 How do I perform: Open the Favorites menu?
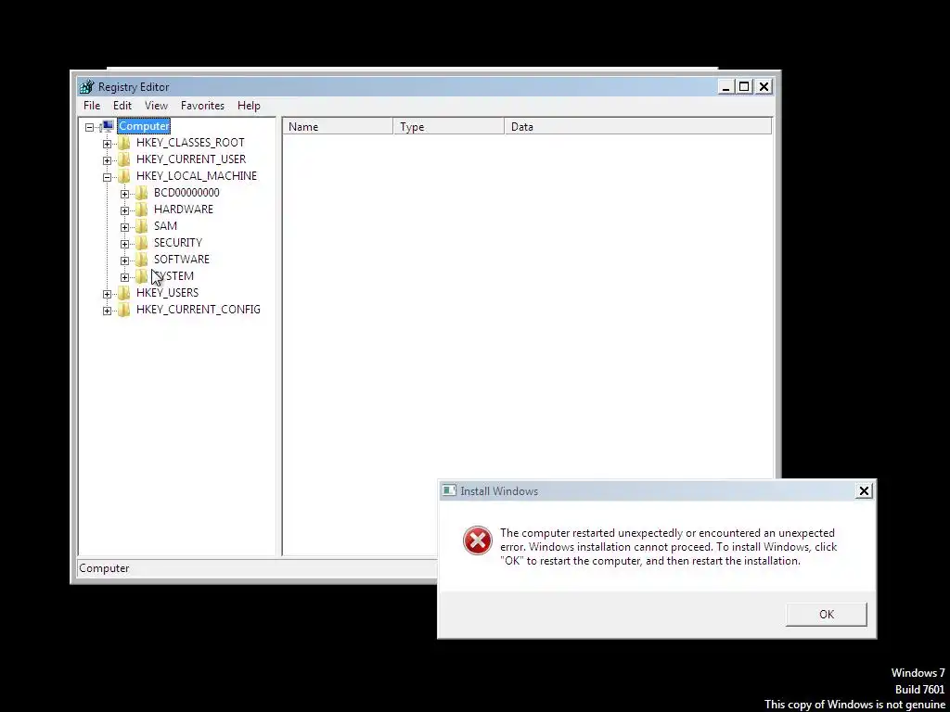(202, 106)
